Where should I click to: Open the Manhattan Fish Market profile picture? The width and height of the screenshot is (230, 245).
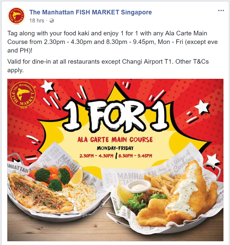(16, 16)
